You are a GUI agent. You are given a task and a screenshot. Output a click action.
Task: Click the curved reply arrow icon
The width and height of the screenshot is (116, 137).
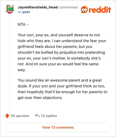click(x=37, y=116)
